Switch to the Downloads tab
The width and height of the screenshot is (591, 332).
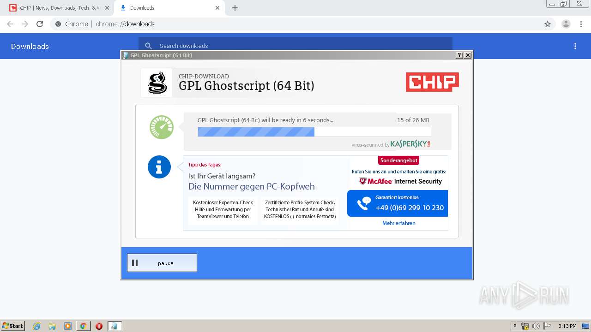170,8
